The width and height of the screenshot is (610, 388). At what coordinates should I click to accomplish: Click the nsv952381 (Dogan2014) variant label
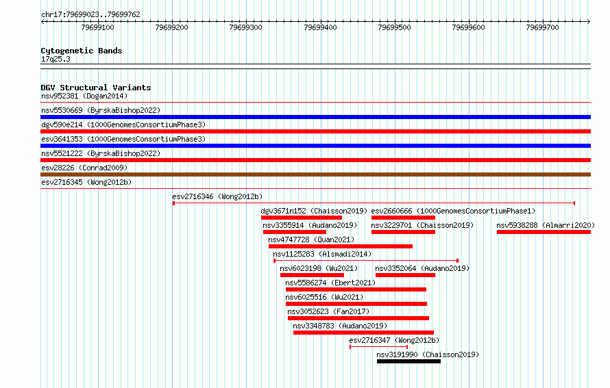click(x=84, y=96)
